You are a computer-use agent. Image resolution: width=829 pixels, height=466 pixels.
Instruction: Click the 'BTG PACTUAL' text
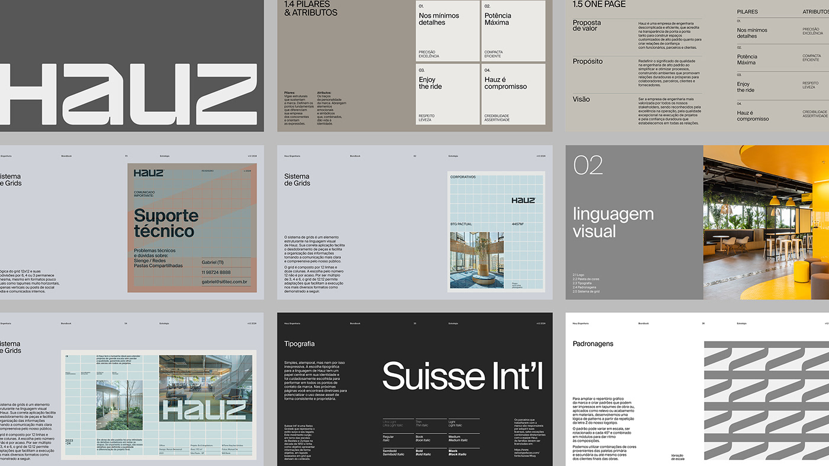(462, 224)
